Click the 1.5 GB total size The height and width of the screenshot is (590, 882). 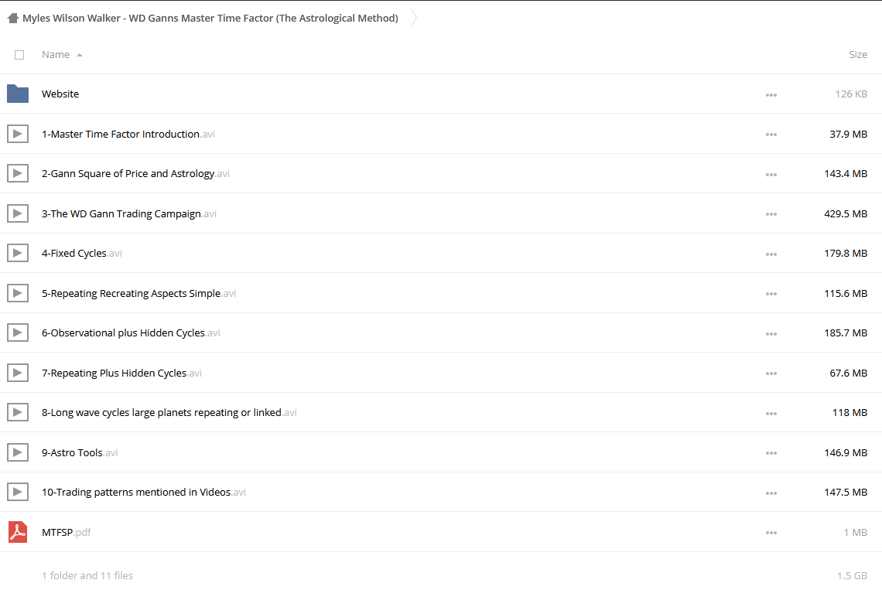pyautogui.click(x=852, y=575)
